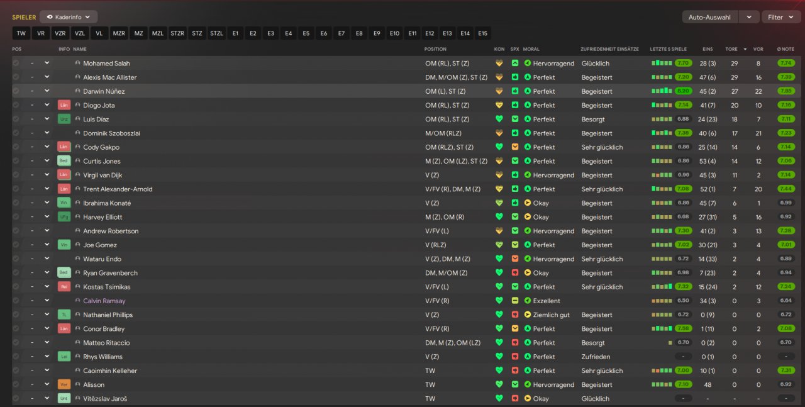The image size is (805, 407).
Task: Toggle the selection circle for Cody Gakpo
Action: pos(16,147)
